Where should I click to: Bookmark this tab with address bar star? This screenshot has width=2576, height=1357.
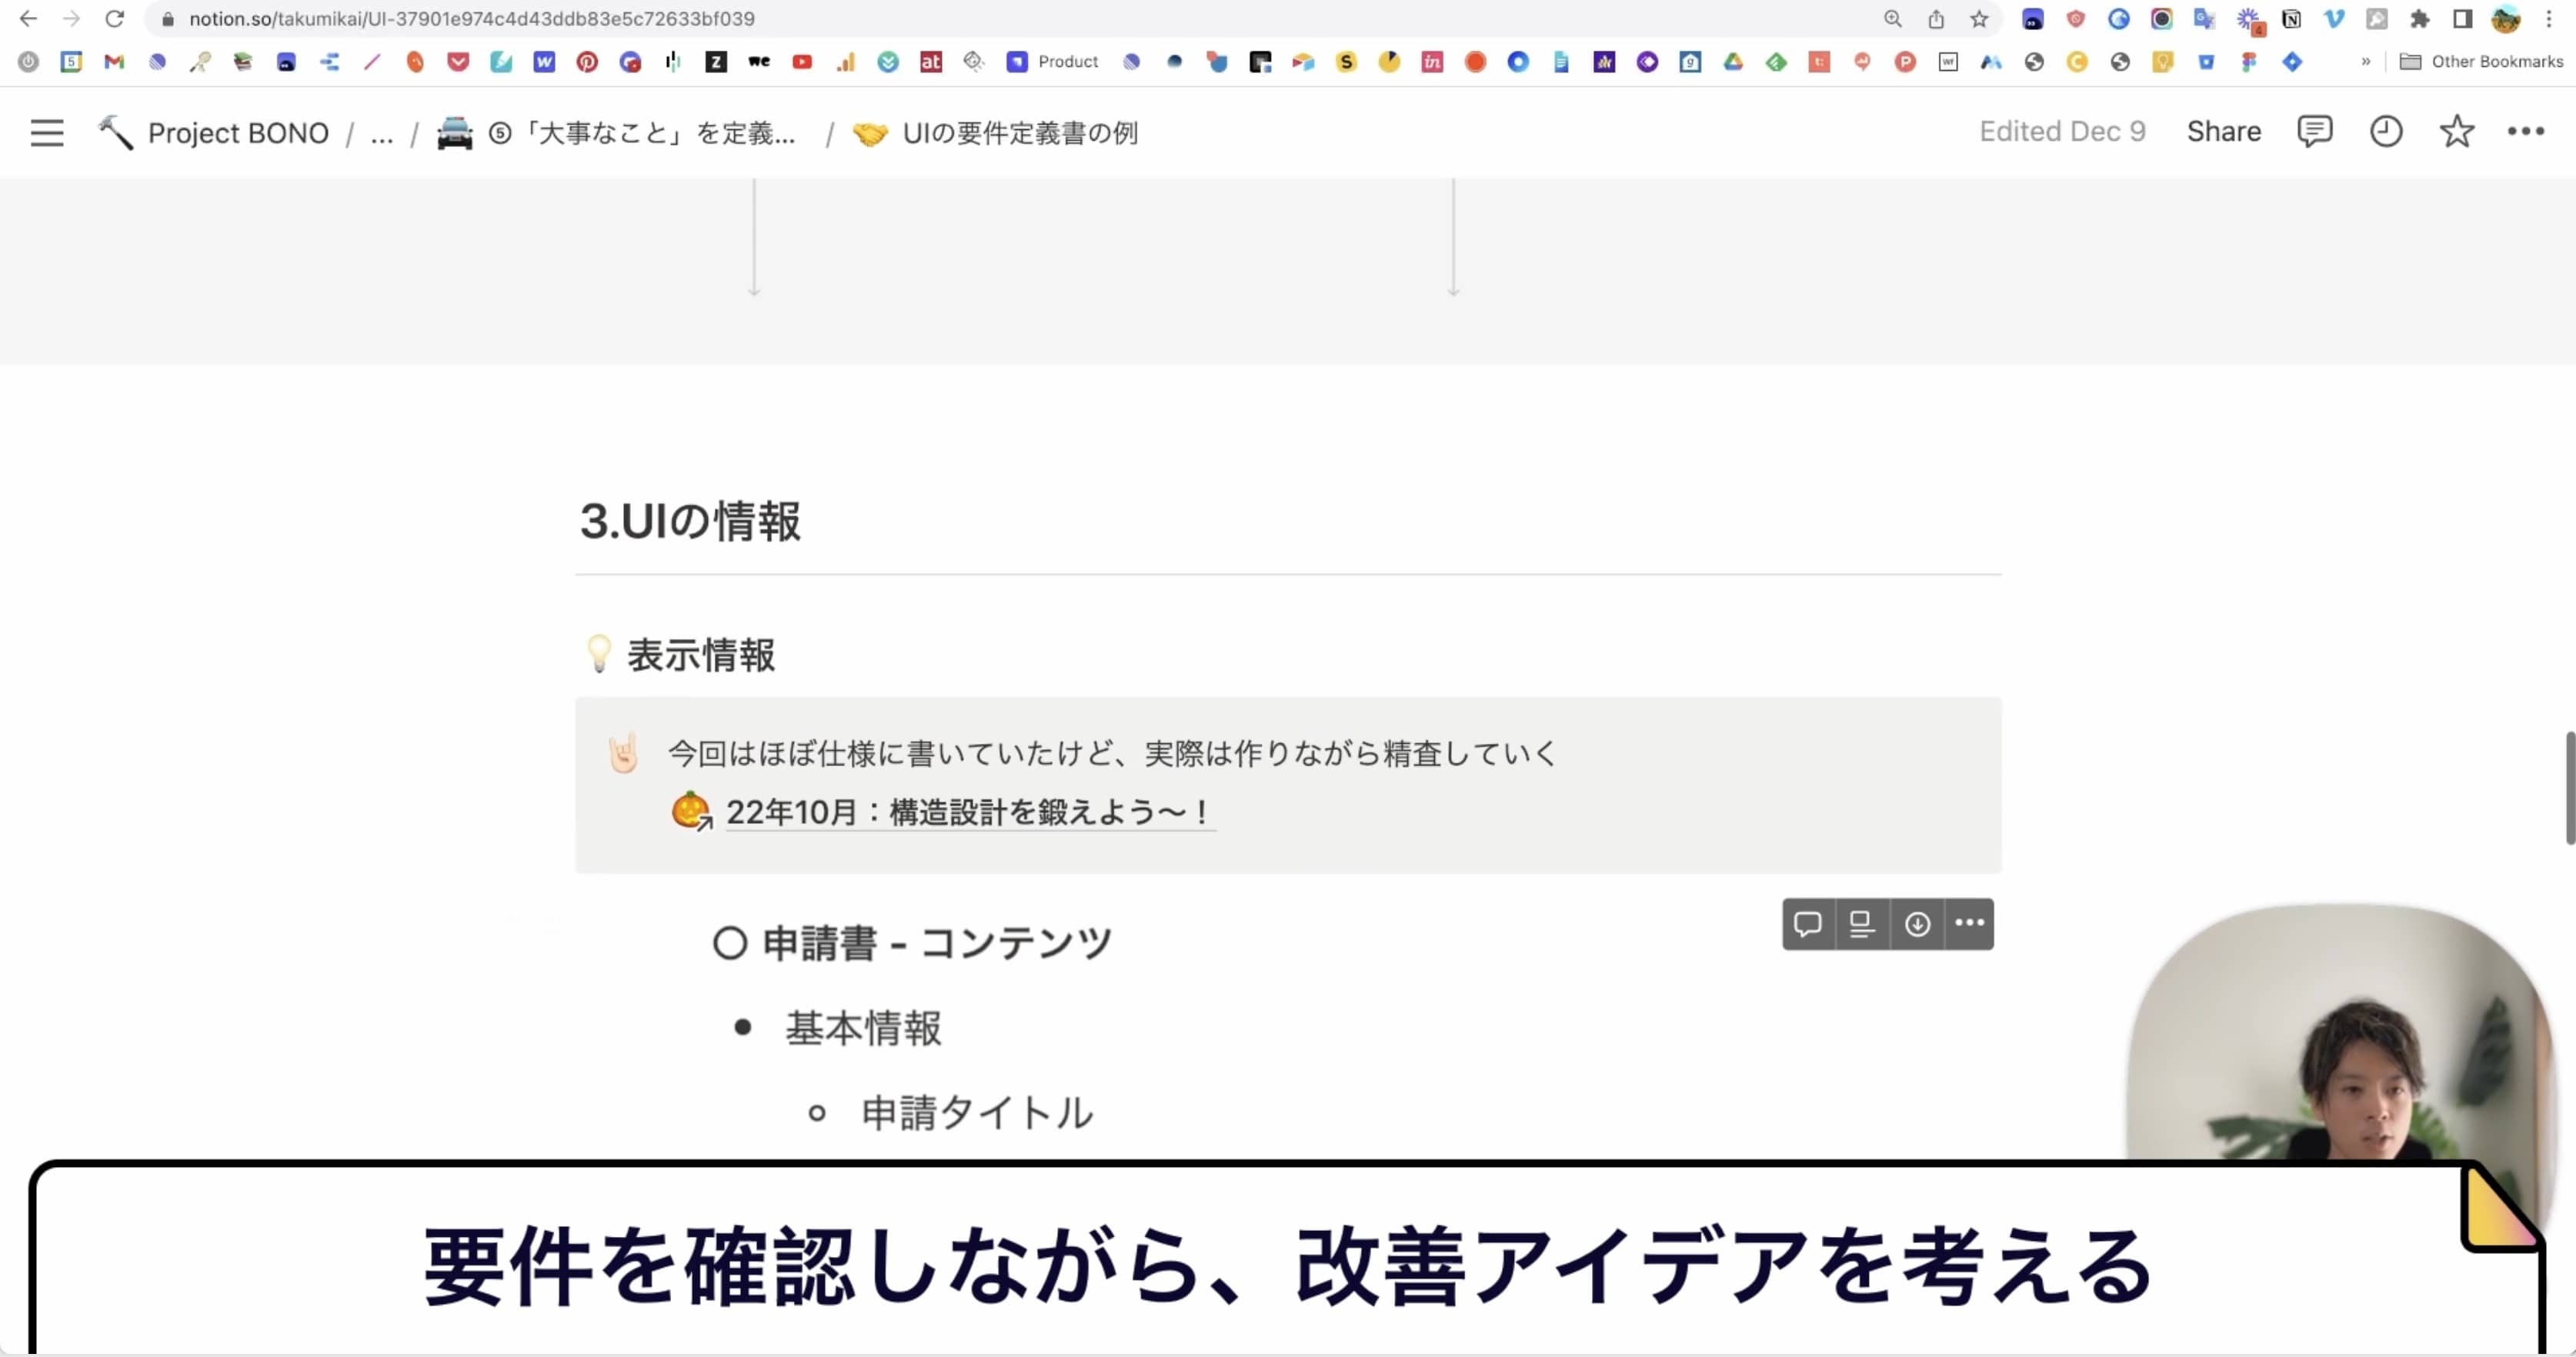click(1979, 19)
